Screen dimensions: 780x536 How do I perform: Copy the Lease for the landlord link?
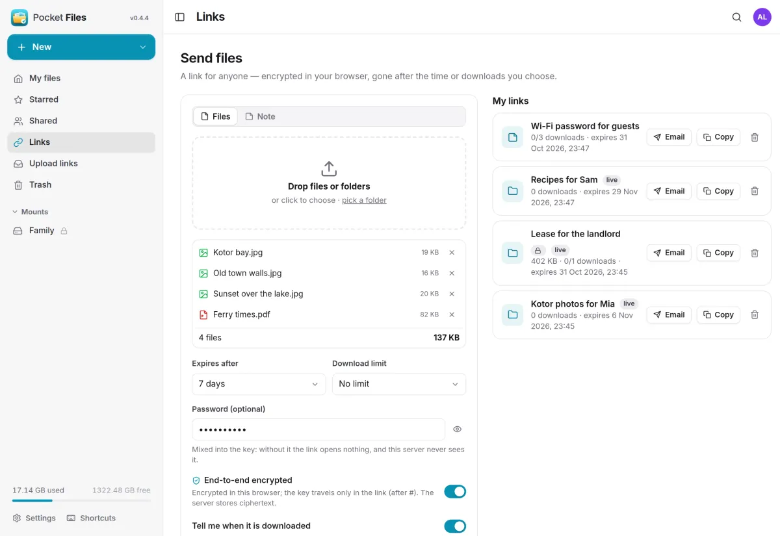click(x=718, y=253)
